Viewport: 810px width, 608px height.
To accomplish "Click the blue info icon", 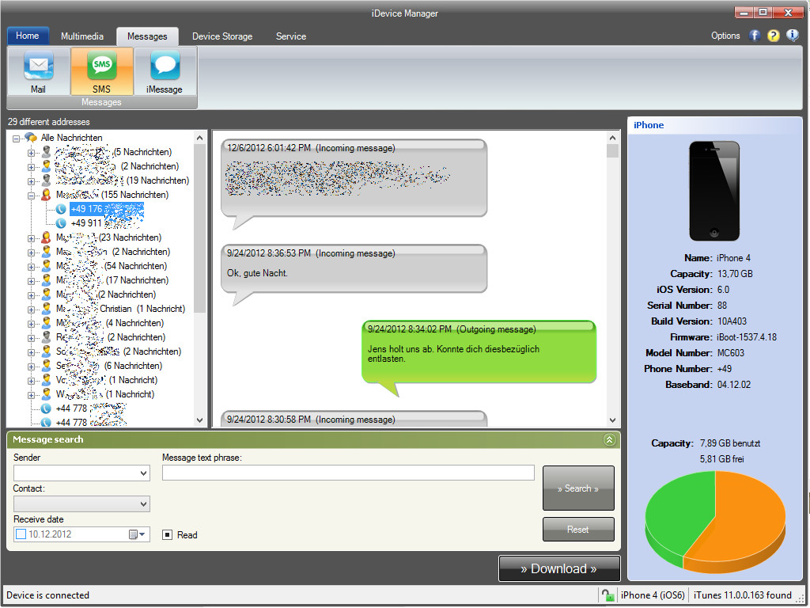I will point(793,35).
